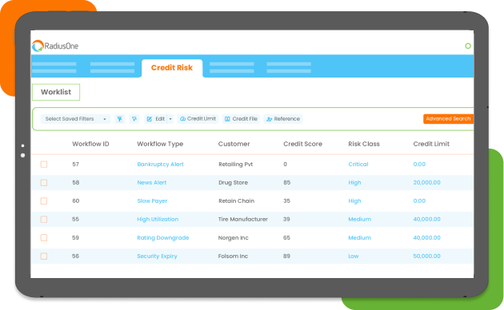Screen dimensions: 504x310
Task: Click the Critical risk class link
Action: pyautogui.click(x=358, y=165)
